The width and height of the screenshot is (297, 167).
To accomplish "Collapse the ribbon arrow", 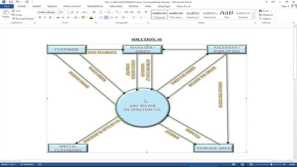I will click(x=294, y=23).
